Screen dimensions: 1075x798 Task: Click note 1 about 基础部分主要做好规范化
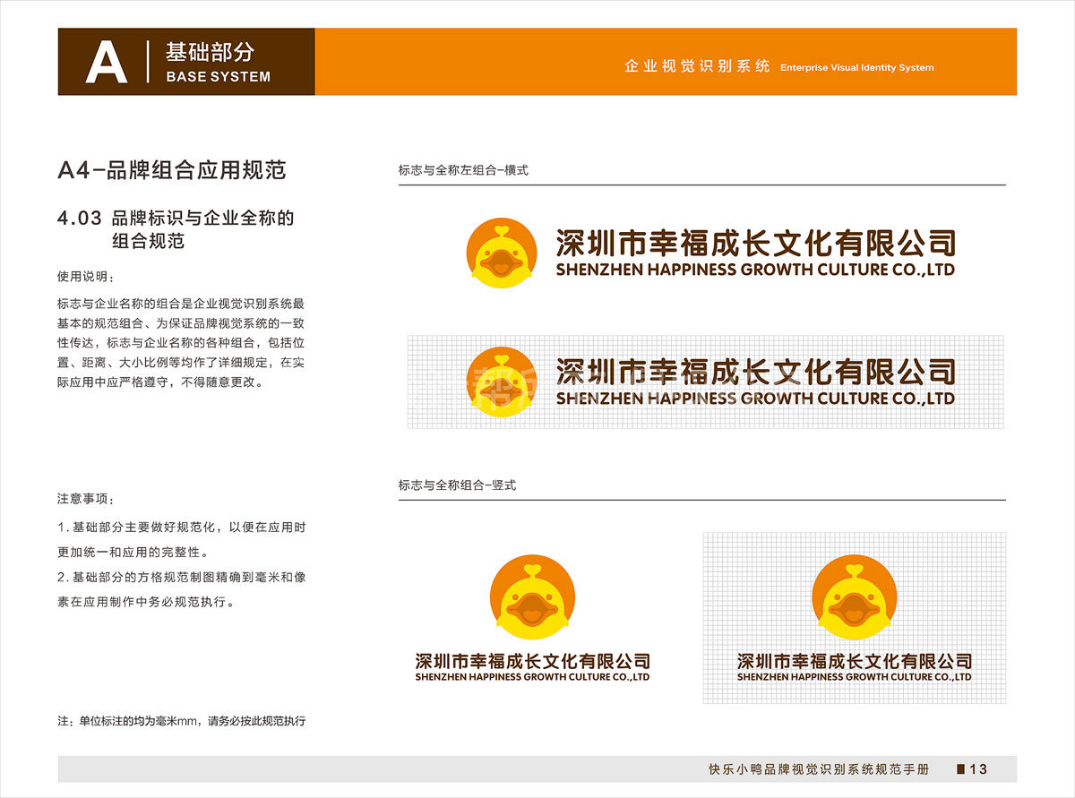[x=181, y=539]
